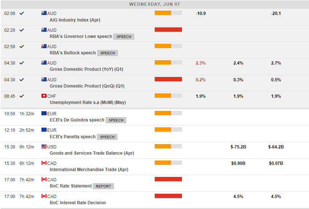Click the Australian flag beside AiG Industry Index
The image size is (309, 209).
44,13
